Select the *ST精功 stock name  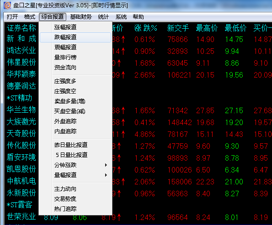[x=19, y=98]
